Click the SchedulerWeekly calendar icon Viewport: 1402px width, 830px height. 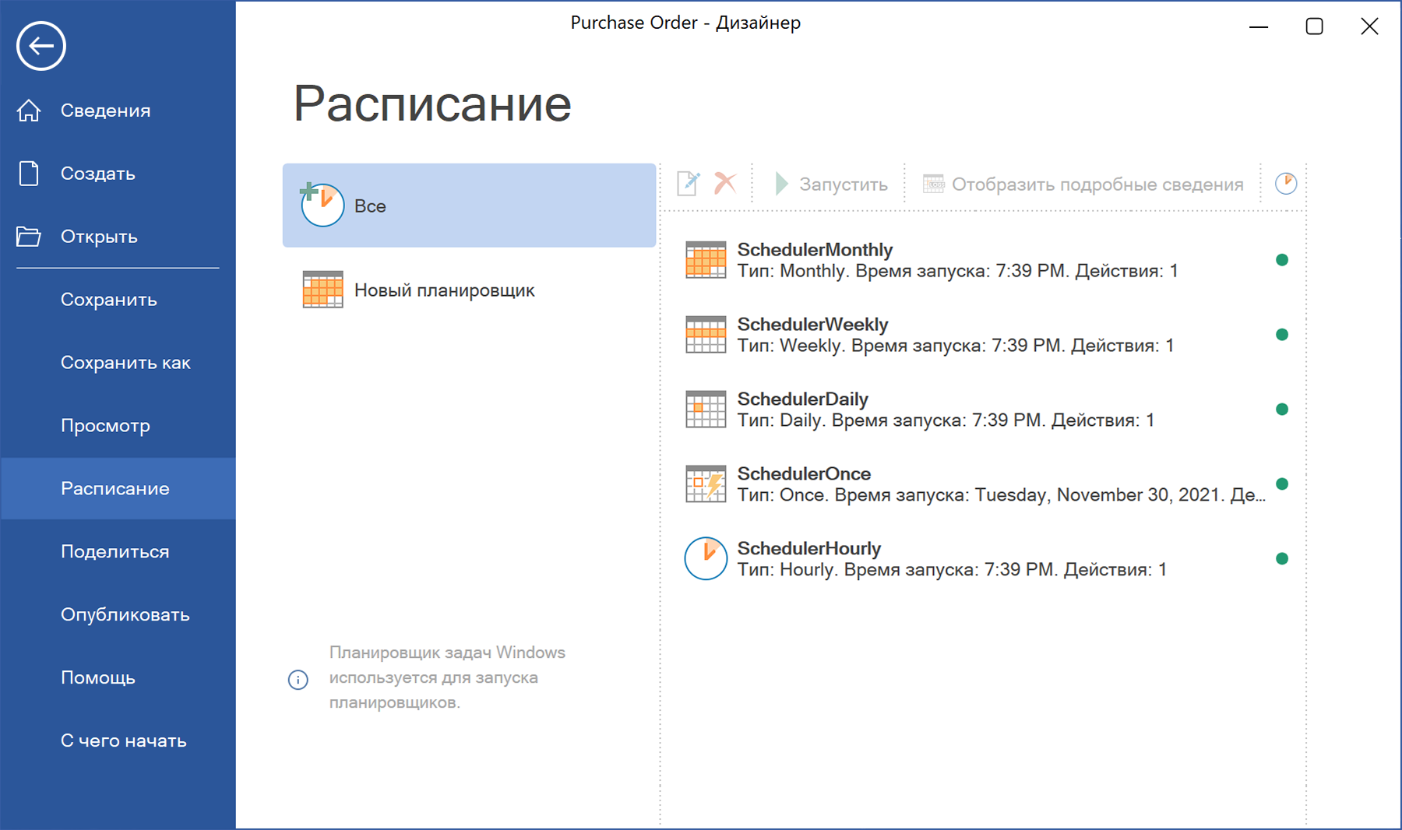[706, 335]
